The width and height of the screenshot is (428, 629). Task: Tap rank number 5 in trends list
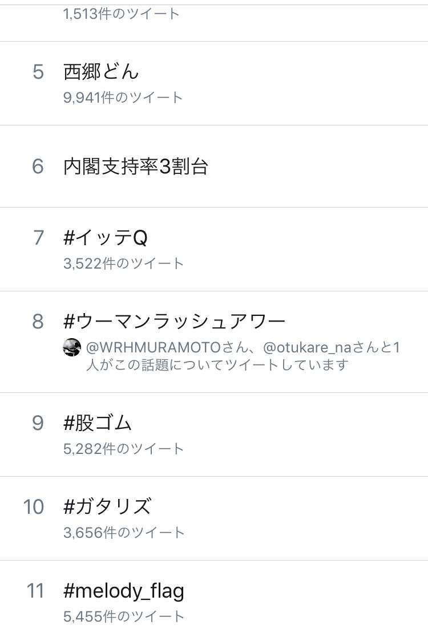coord(38,72)
